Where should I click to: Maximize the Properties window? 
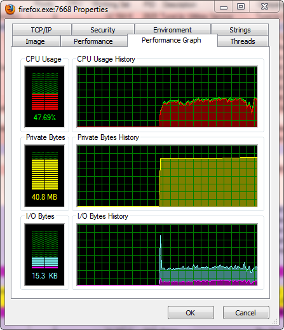click(241, 7)
